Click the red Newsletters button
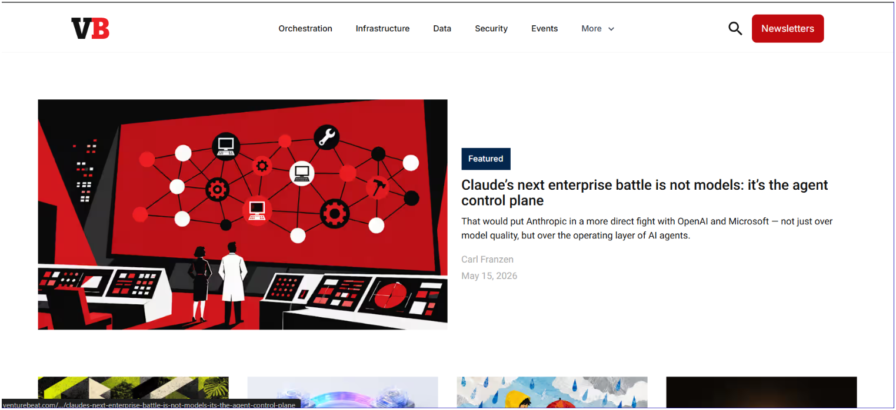896x410 pixels. pyautogui.click(x=788, y=28)
